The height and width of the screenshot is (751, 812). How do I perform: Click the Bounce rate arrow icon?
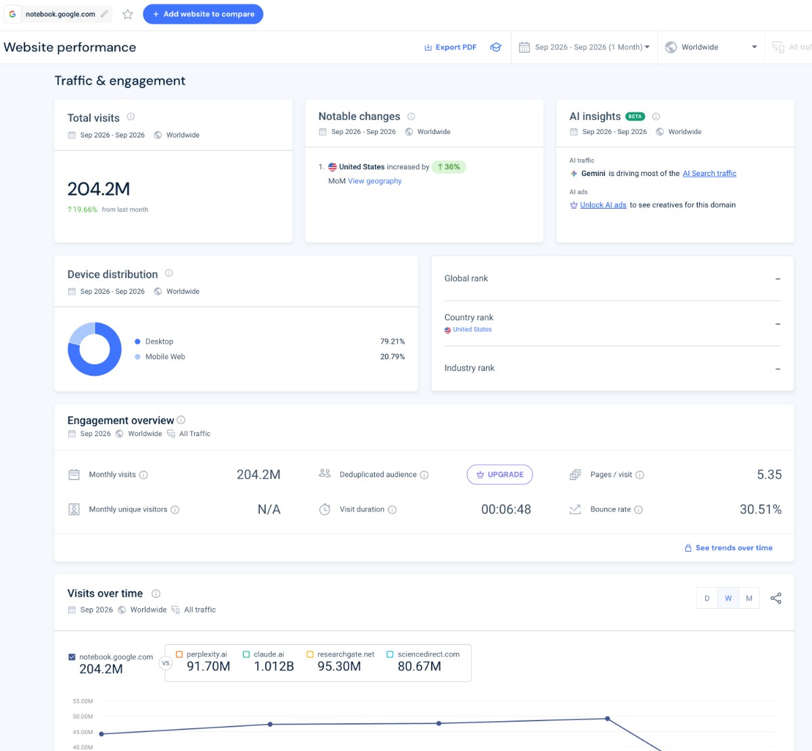pos(575,509)
